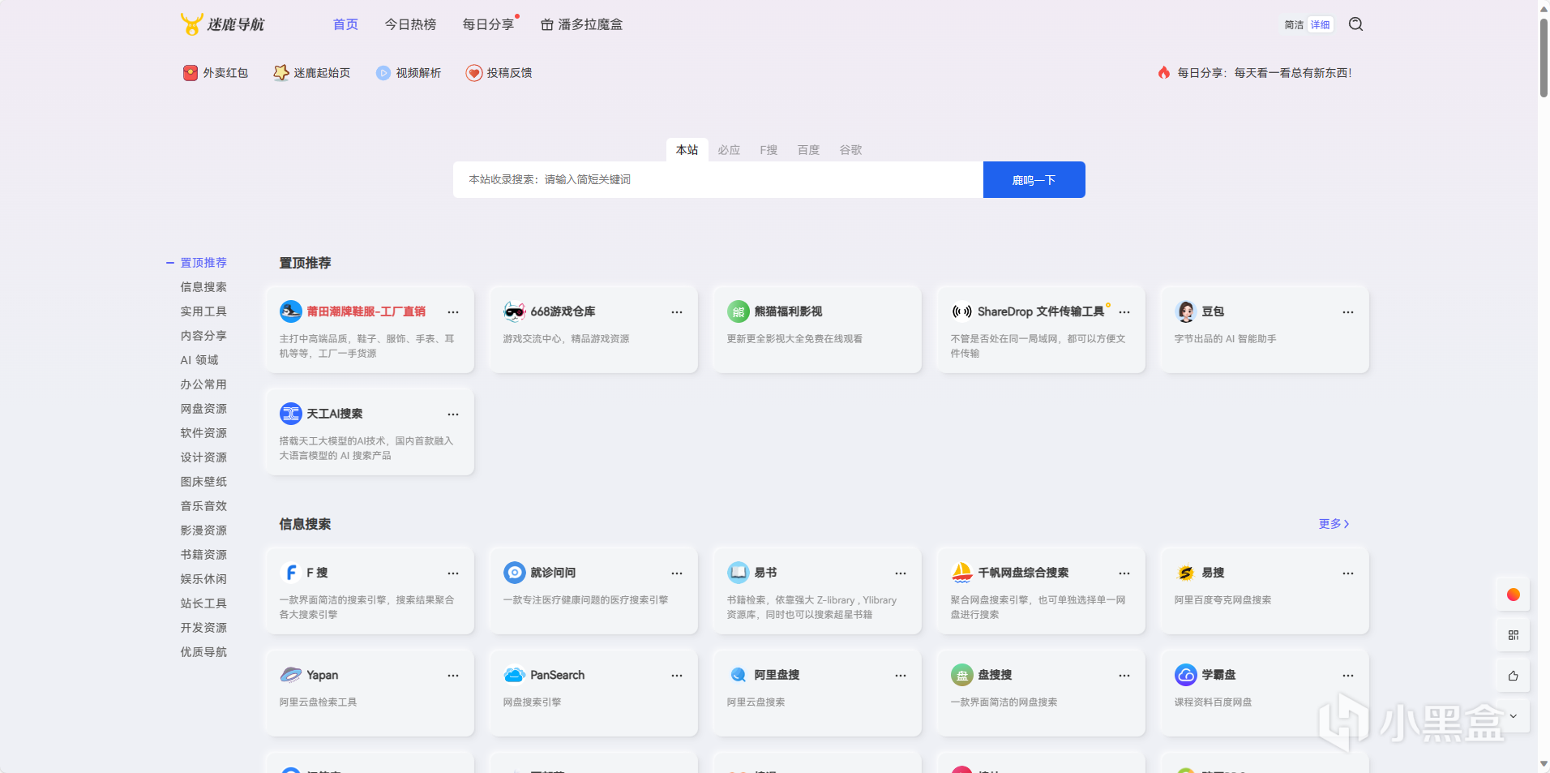The width and height of the screenshot is (1550, 773).
Task: Click the 鹿鸣一下 search button
Action: click(1034, 180)
